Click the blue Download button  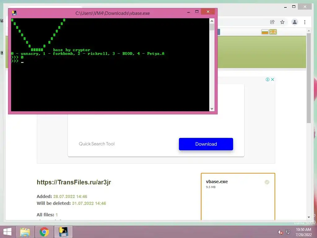[206, 144]
